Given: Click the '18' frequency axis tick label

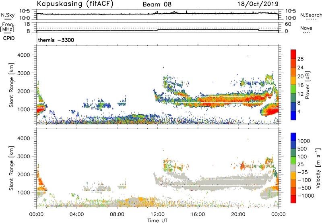Looking at the screenshot, I should [27, 24].
